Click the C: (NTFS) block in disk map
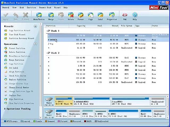 pyautogui.click(x=64, y=101)
